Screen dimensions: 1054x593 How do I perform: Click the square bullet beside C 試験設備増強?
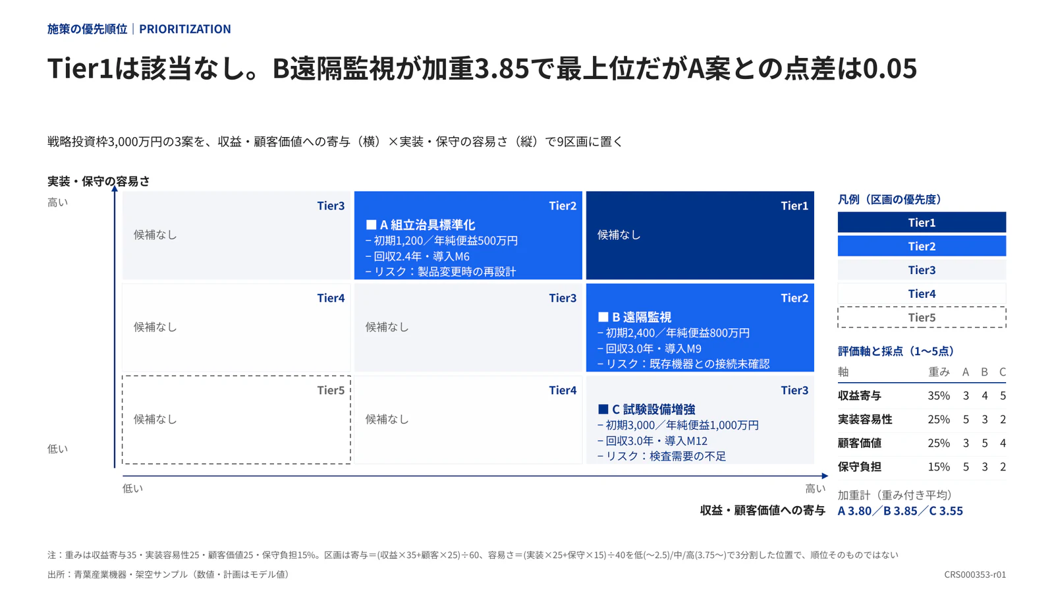tap(603, 409)
